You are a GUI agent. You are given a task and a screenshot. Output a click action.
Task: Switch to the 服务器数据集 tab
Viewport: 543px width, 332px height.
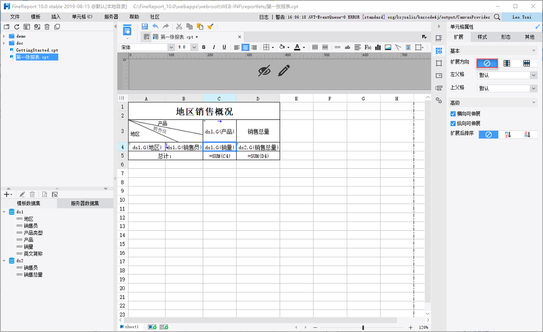(85, 203)
